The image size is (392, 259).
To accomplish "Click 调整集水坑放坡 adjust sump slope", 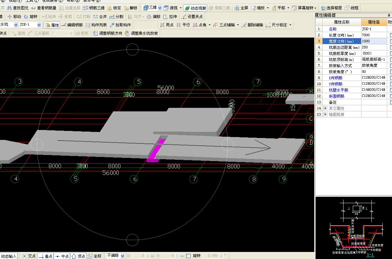I will (141, 33).
